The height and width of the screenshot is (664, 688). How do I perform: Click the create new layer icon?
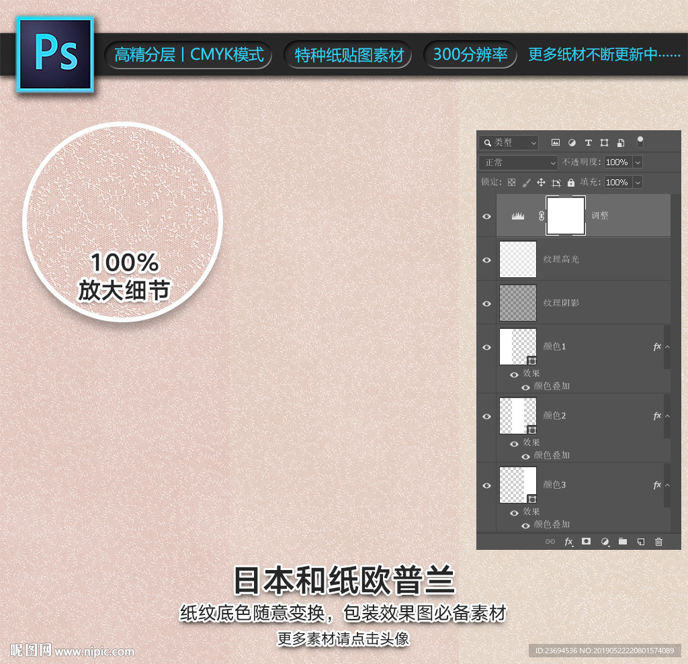pyautogui.click(x=640, y=542)
